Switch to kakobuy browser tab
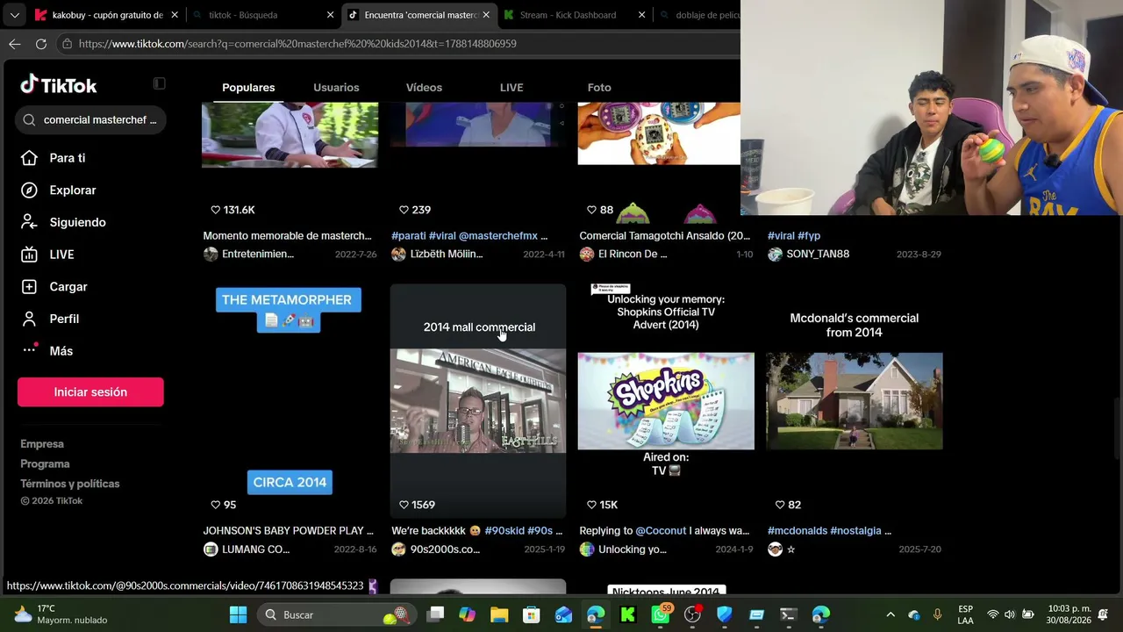The width and height of the screenshot is (1123, 632). tap(105, 15)
